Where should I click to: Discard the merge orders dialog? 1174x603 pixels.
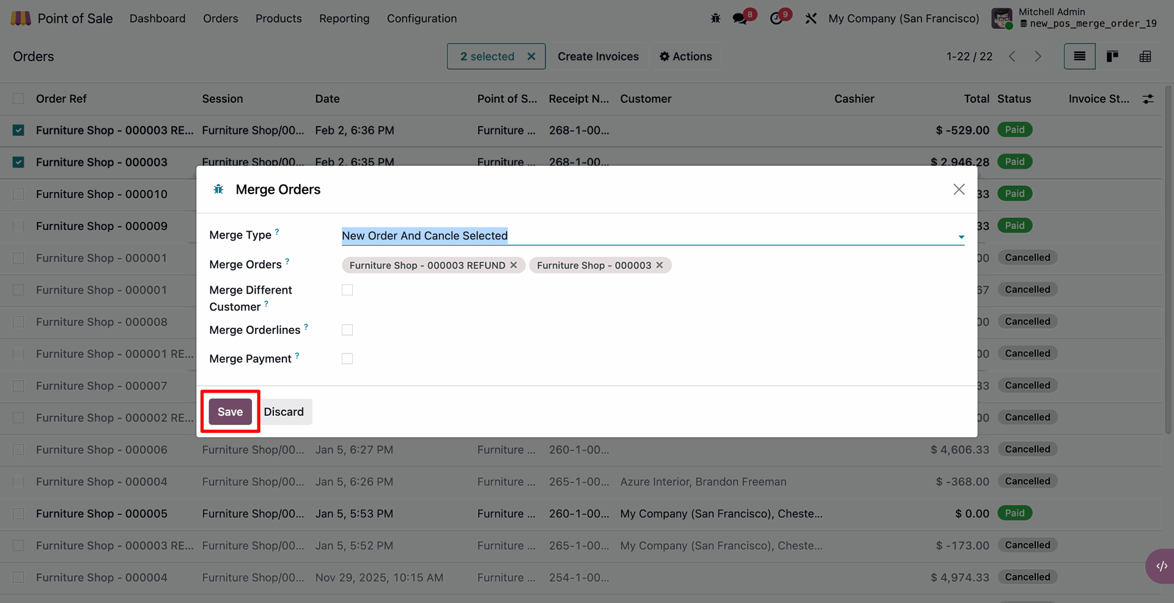point(284,412)
